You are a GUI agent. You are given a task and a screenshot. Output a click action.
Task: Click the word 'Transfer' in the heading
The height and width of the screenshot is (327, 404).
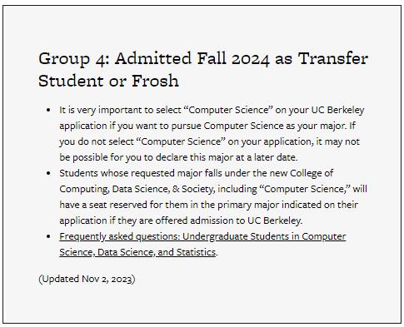pyautogui.click(x=333, y=58)
